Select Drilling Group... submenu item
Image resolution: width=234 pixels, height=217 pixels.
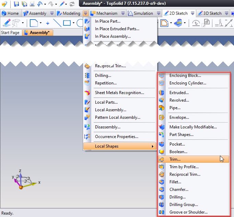[x=194, y=205]
